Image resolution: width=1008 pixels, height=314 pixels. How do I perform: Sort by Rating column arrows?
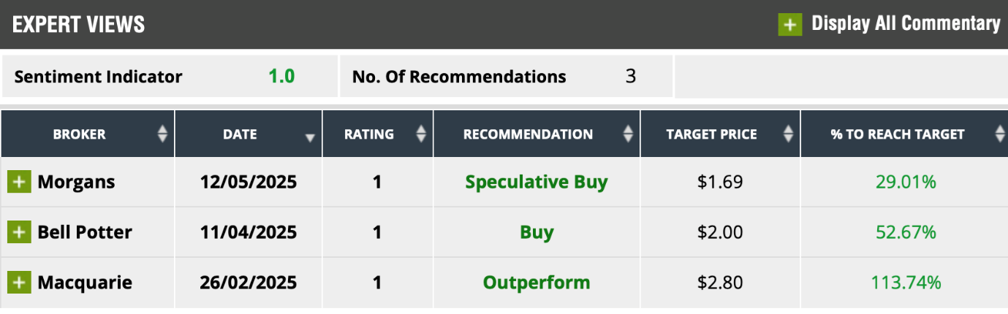click(420, 134)
